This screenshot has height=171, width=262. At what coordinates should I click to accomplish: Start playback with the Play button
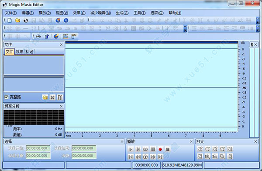coord(131,149)
